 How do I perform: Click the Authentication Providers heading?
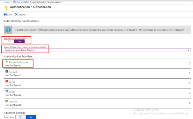18,57
